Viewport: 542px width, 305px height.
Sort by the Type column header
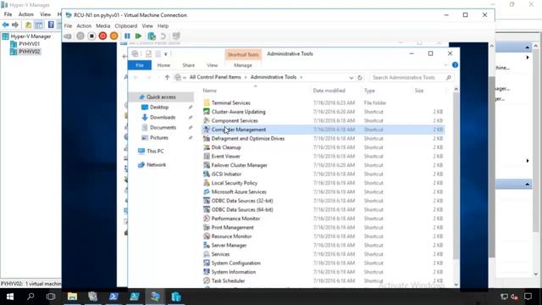click(x=369, y=91)
